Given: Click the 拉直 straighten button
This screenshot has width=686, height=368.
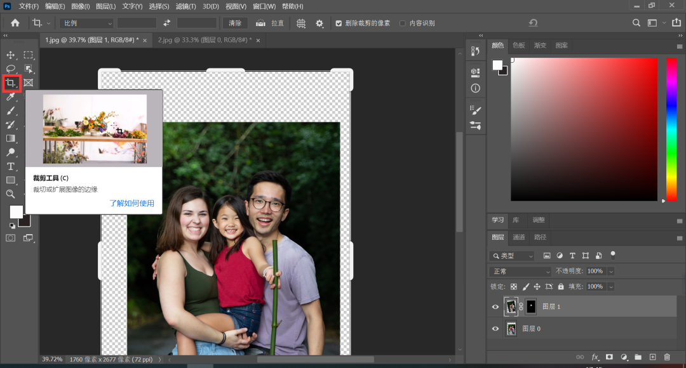Looking at the screenshot, I should pos(271,23).
